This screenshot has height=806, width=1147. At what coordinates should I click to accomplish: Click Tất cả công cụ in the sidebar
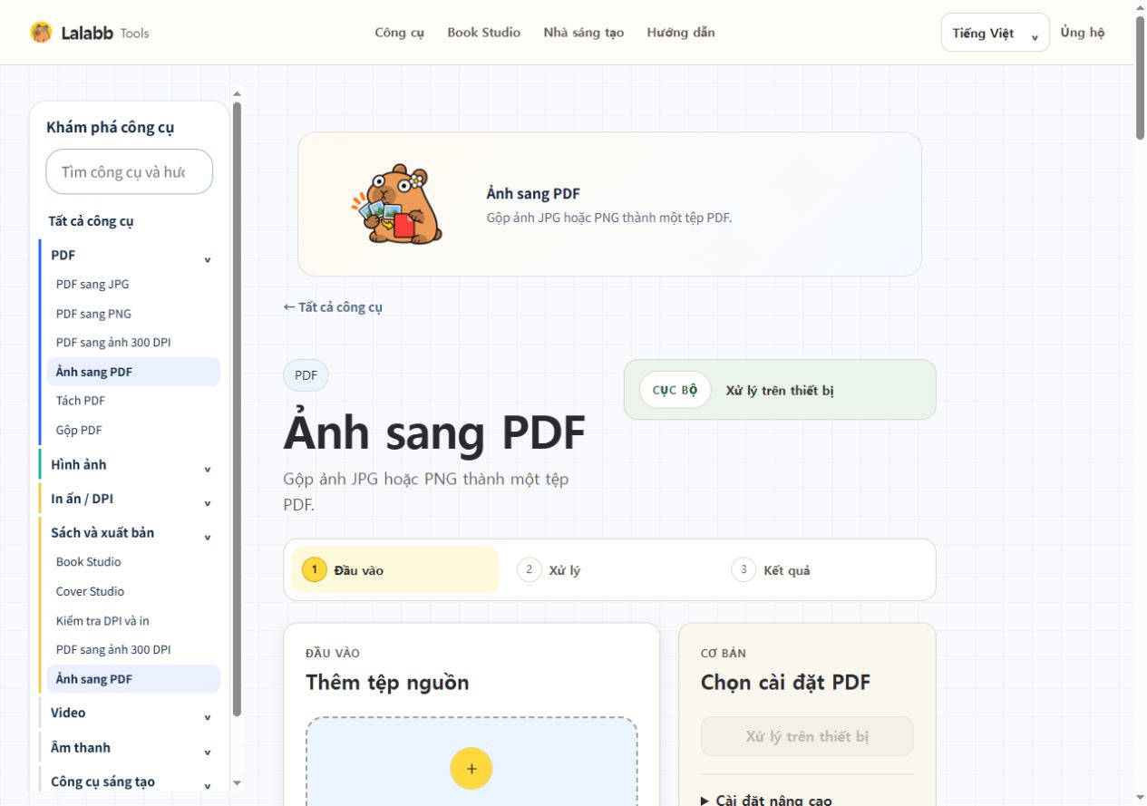pos(92,221)
